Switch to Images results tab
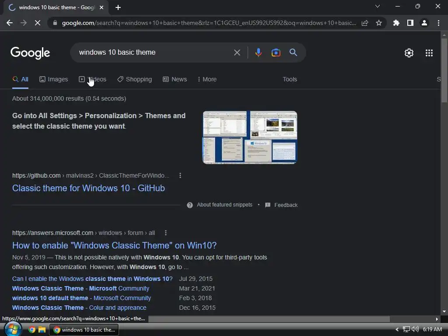The width and height of the screenshot is (448, 336). (x=54, y=80)
